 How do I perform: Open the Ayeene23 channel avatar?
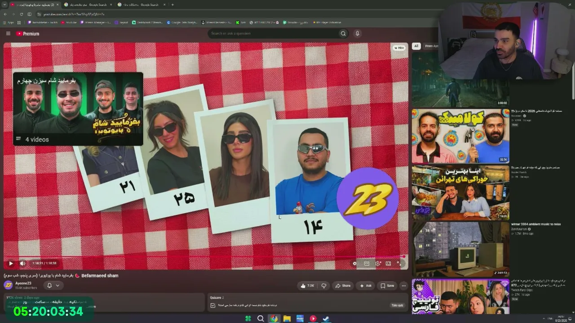pos(8,285)
